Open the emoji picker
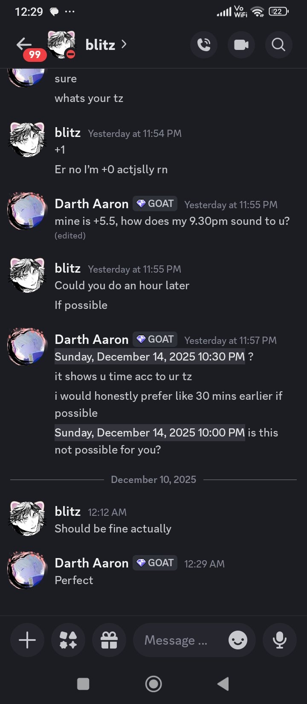Image resolution: width=307 pixels, height=704 pixels. click(238, 640)
